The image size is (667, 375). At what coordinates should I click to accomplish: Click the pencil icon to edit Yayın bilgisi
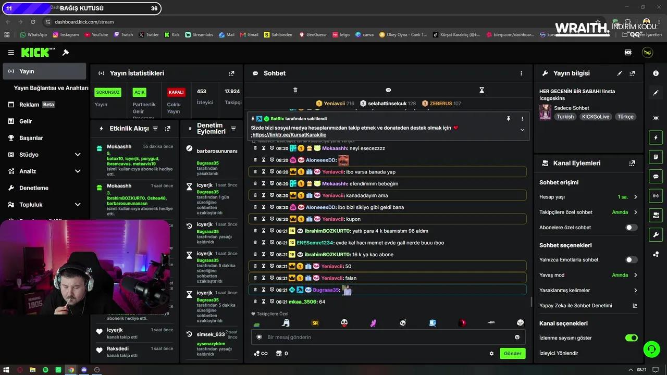click(620, 73)
